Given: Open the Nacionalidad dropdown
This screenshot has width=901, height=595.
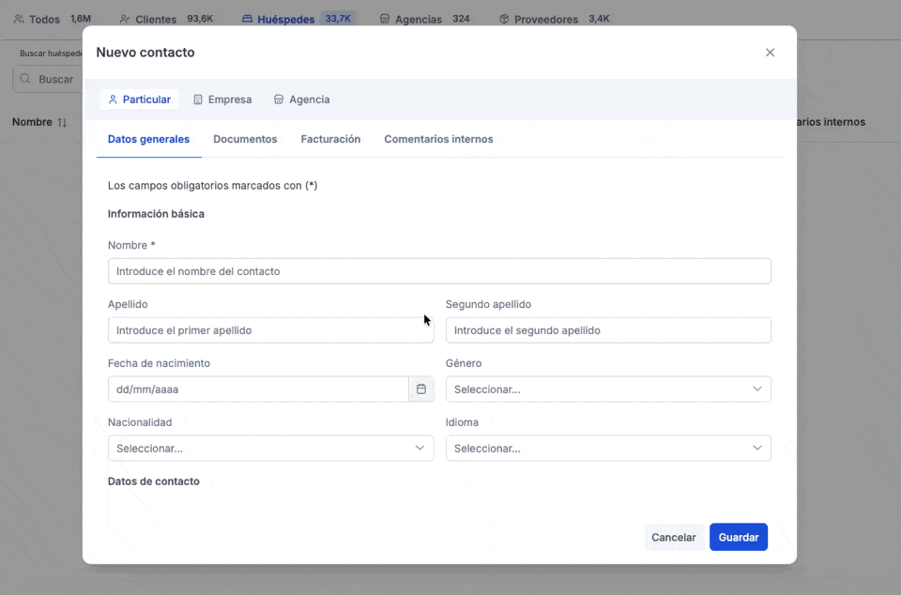Looking at the screenshot, I should [270, 449].
